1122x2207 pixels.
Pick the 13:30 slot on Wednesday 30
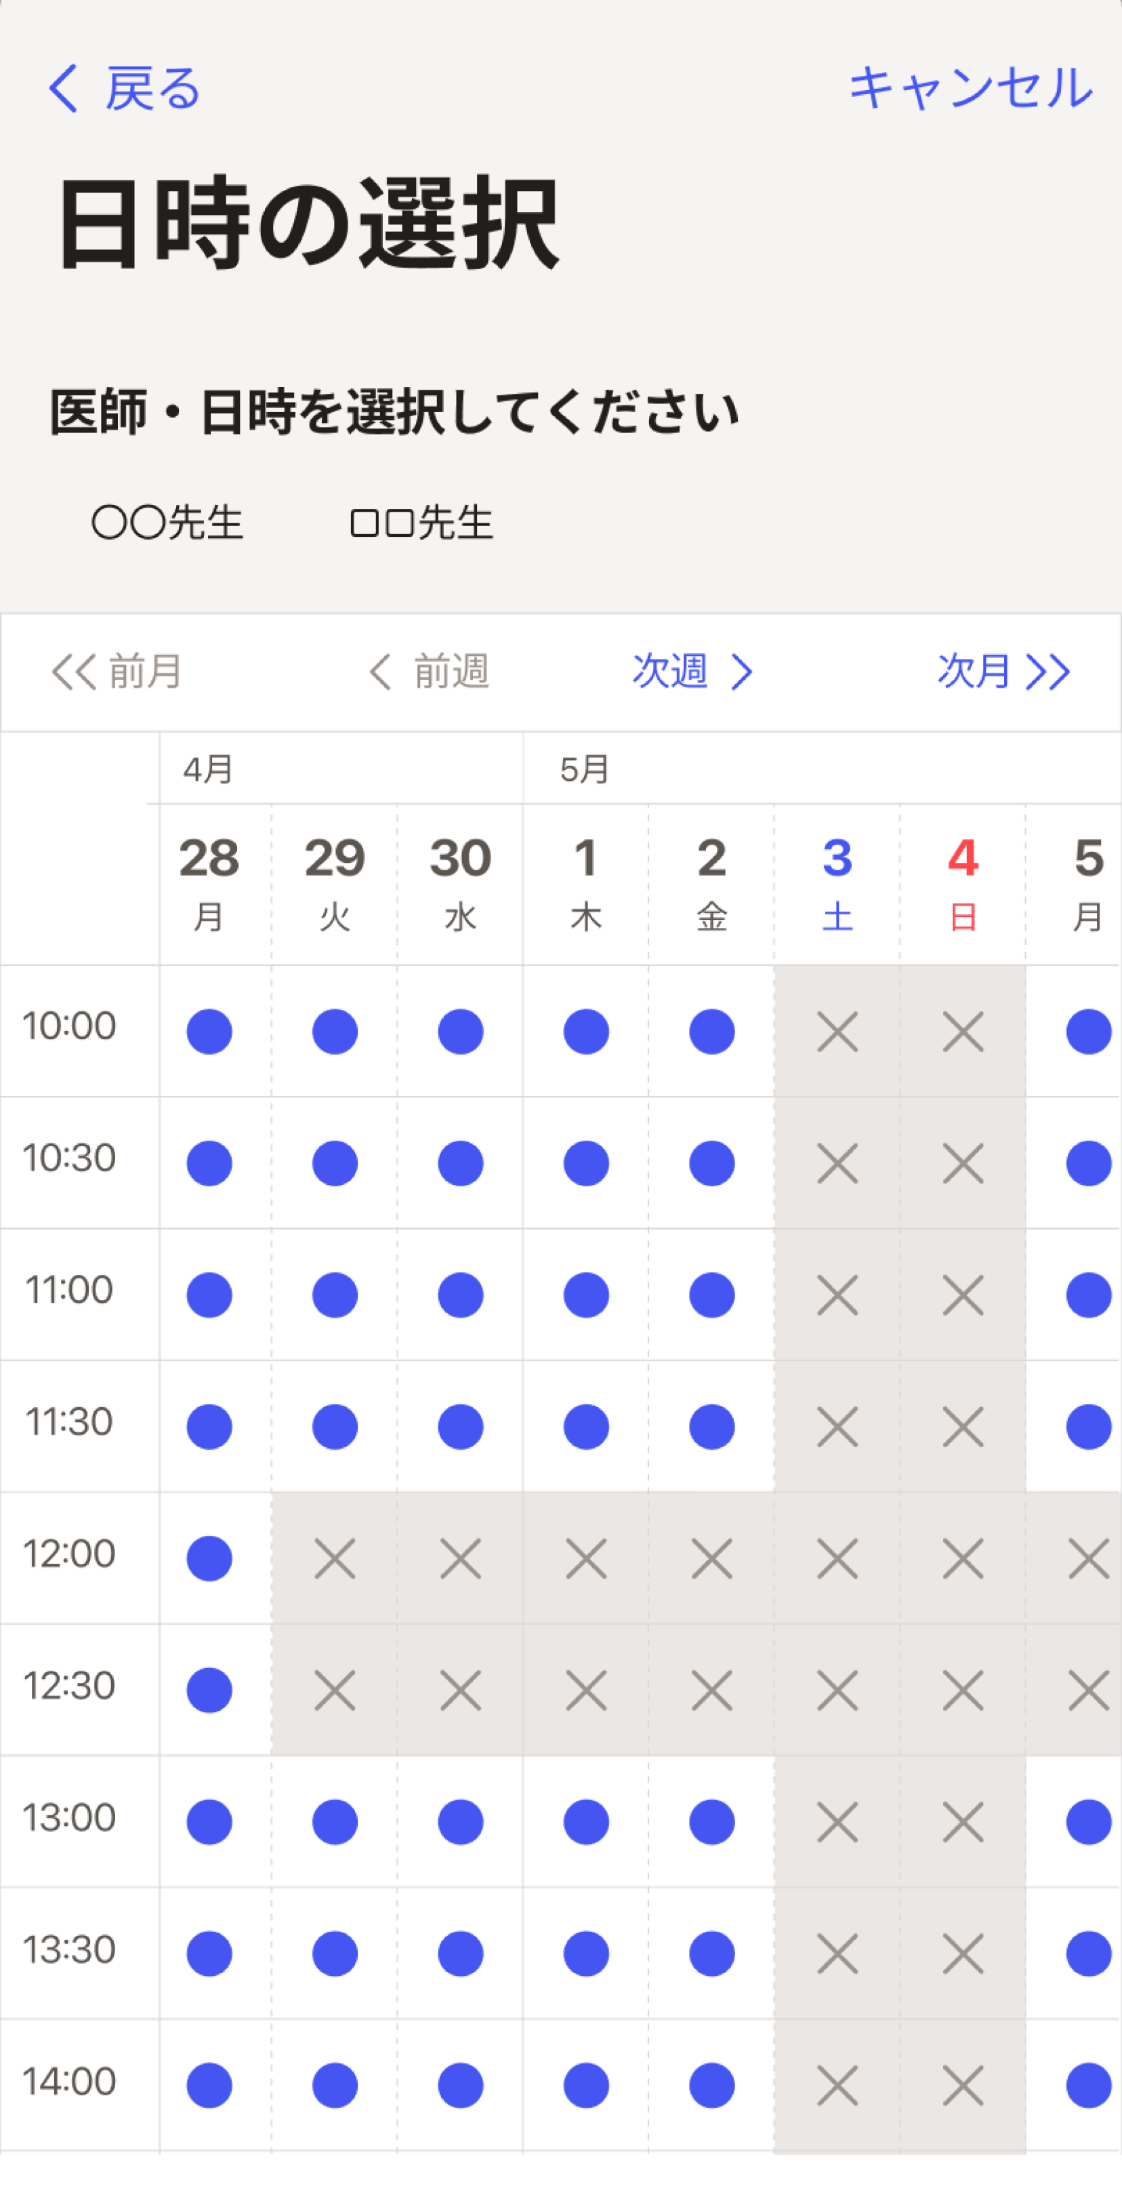tap(461, 1953)
